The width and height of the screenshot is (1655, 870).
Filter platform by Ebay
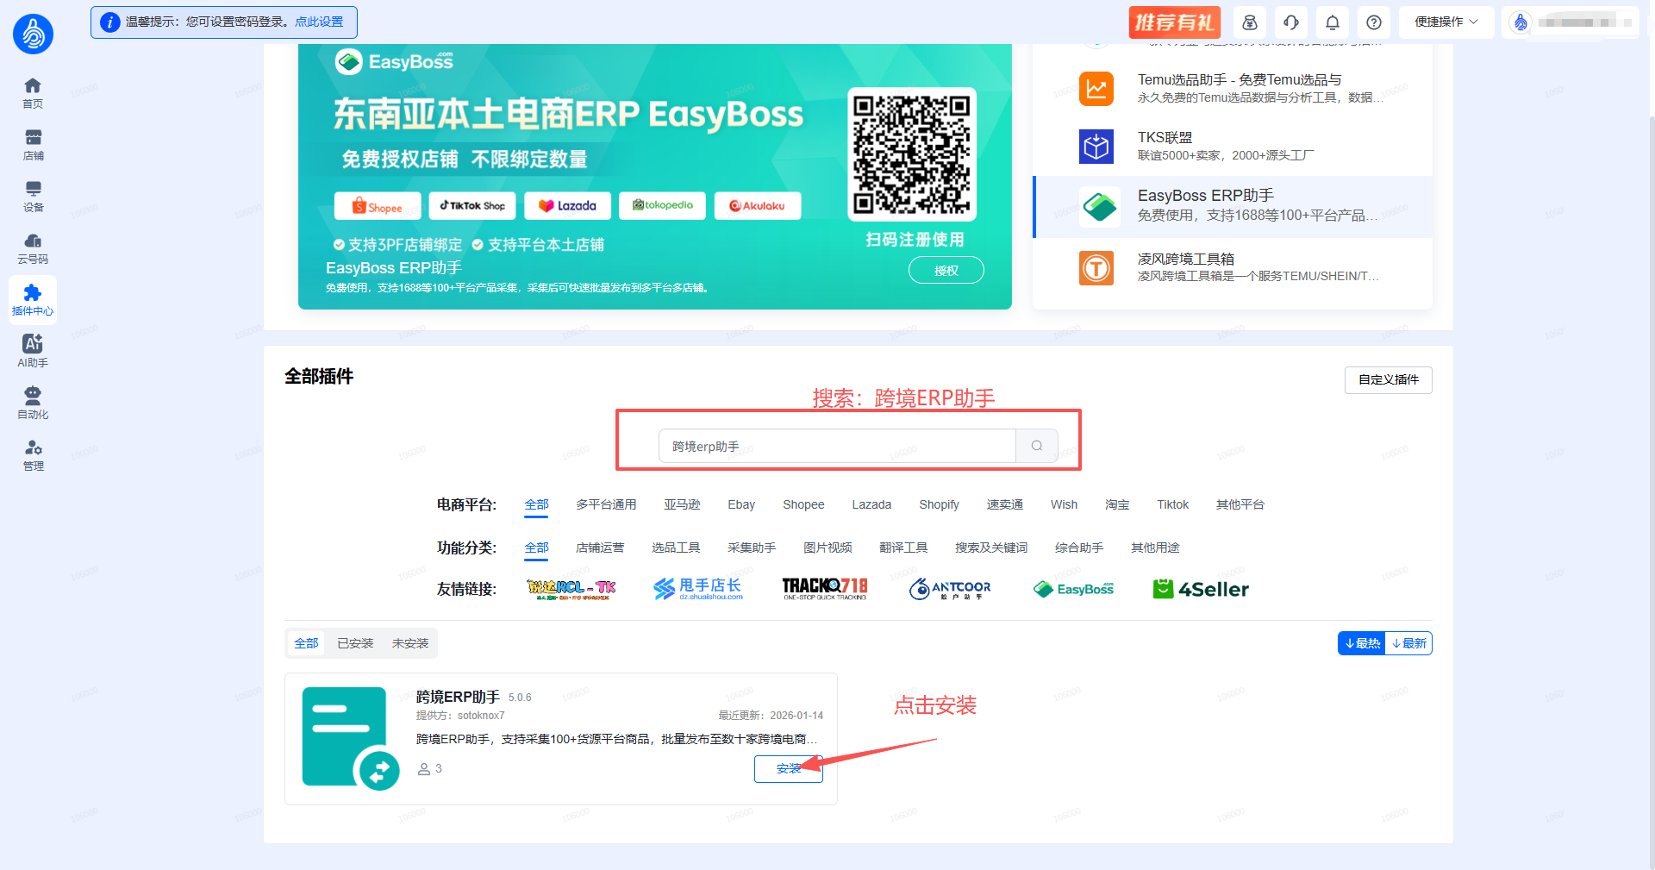coord(741,504)
